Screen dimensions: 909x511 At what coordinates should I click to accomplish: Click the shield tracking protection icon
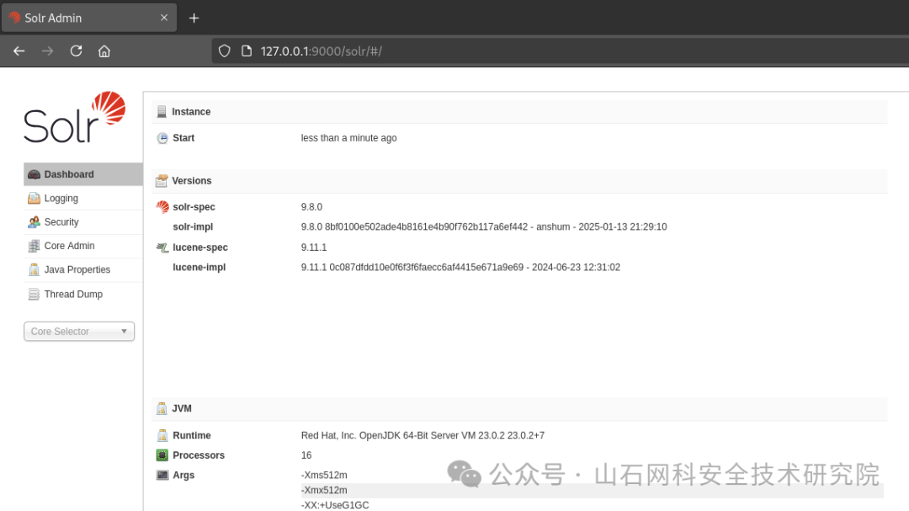(225, 51)
